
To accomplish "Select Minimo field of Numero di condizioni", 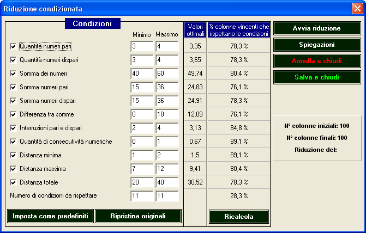I will pyautogui.click(x=142, y=196).
